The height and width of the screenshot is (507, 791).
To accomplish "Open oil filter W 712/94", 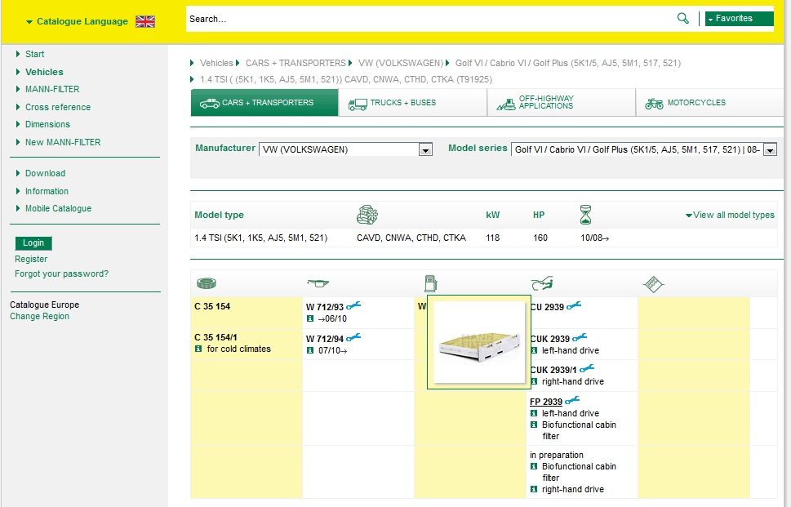I will click(325, 339).
